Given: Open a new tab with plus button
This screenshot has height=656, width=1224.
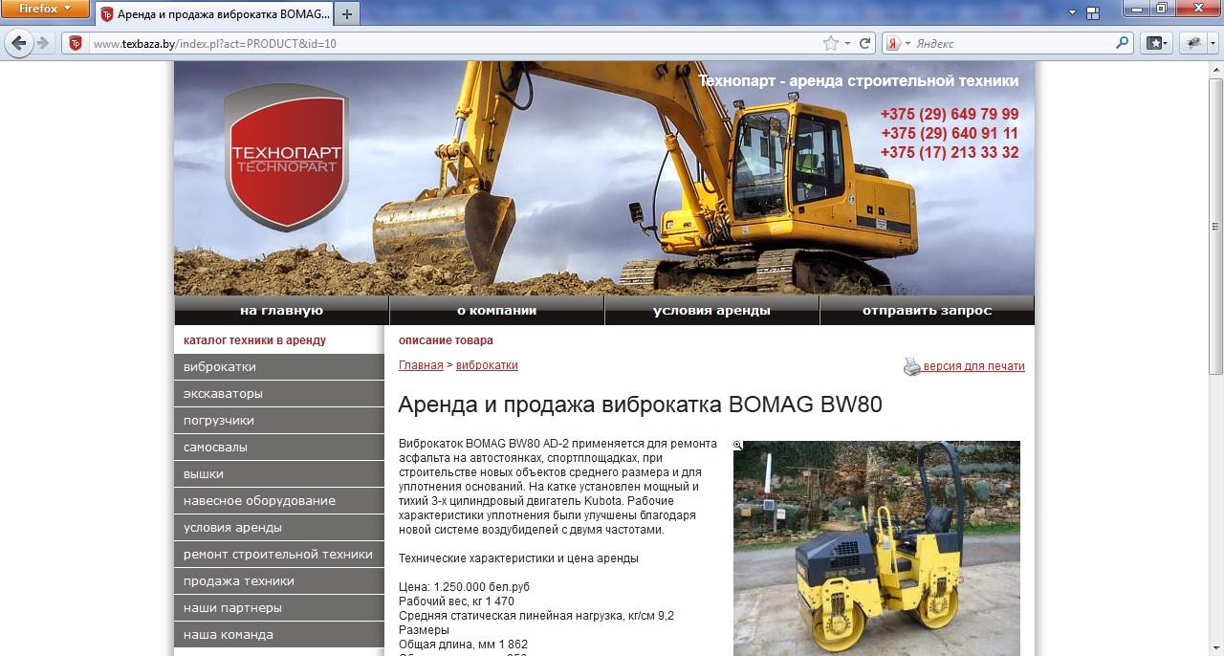Looking at the screenshot, I should point(347,14).
